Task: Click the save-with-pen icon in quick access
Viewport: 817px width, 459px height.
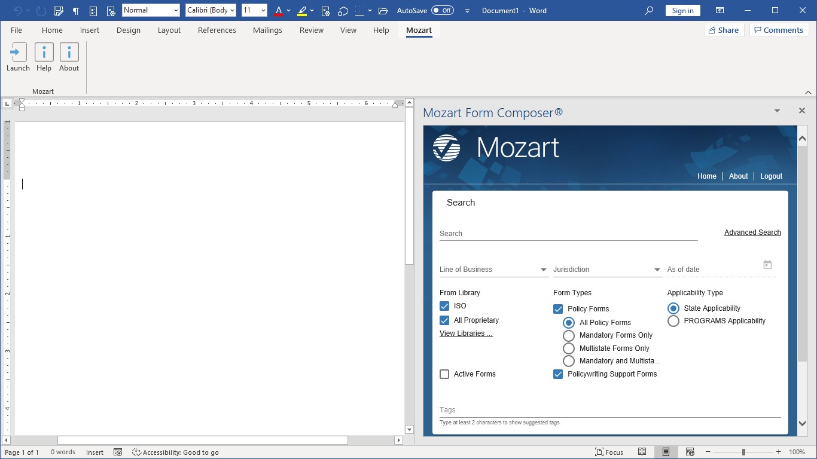Action: click(x=58, y=11)
